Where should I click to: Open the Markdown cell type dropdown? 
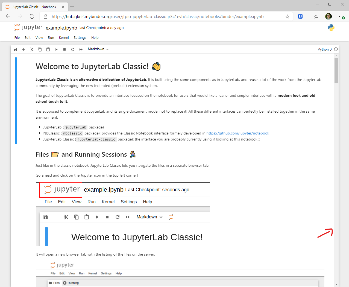click(x=98, y=49)
